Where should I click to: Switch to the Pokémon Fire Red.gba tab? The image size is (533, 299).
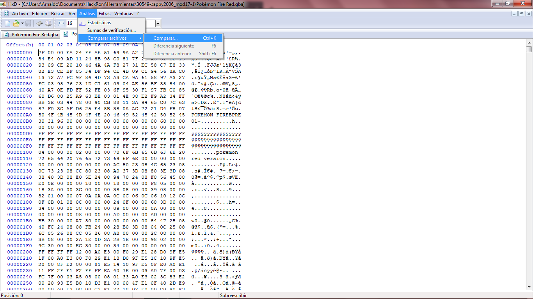31,35
